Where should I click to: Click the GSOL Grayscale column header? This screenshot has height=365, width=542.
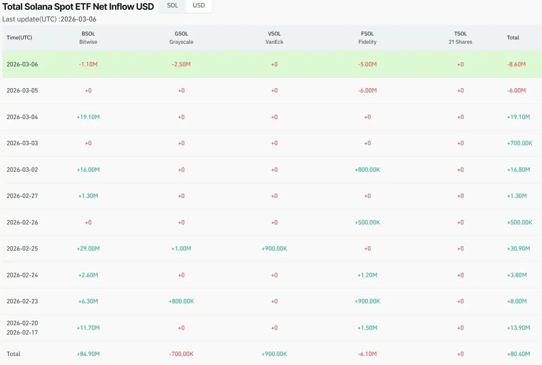(181, 38)
